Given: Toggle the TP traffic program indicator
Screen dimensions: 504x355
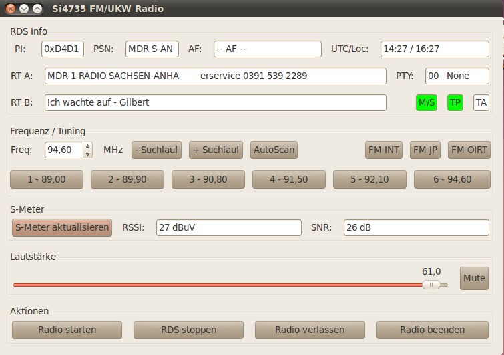Looking at the screenshot, I should [455, 102].
